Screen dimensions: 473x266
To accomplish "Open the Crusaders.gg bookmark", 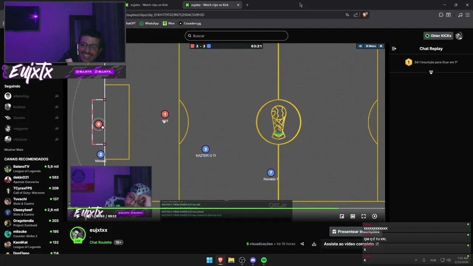I will (190, 23).
